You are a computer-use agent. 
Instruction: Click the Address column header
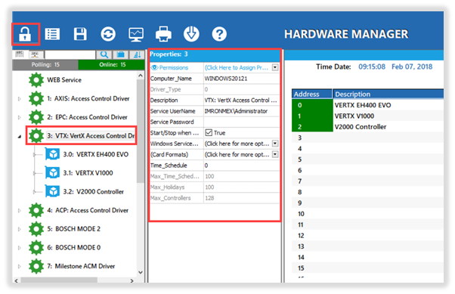pos(312,94)
